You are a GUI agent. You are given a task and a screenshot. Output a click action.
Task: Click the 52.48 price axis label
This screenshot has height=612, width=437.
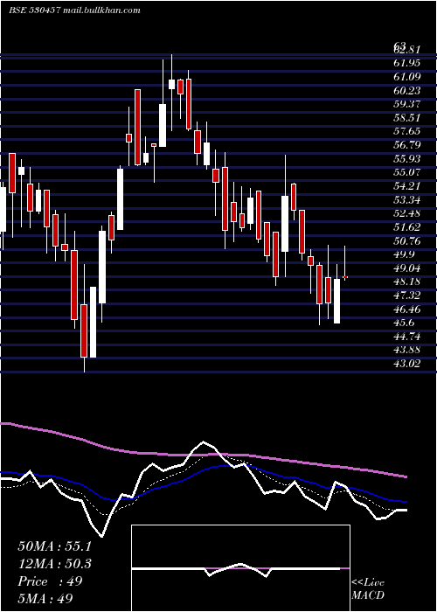[x=407, y=213]
